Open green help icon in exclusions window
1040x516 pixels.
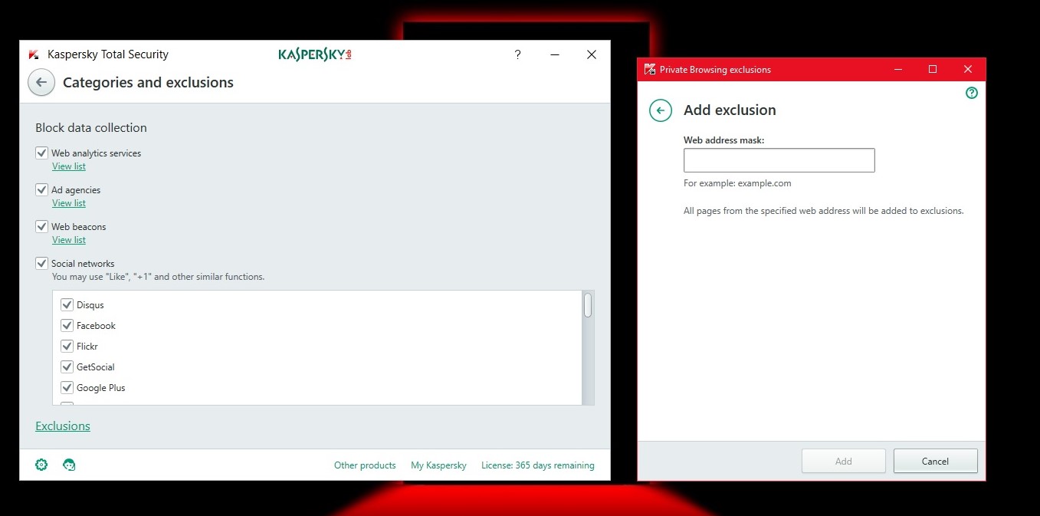point(972,93)
